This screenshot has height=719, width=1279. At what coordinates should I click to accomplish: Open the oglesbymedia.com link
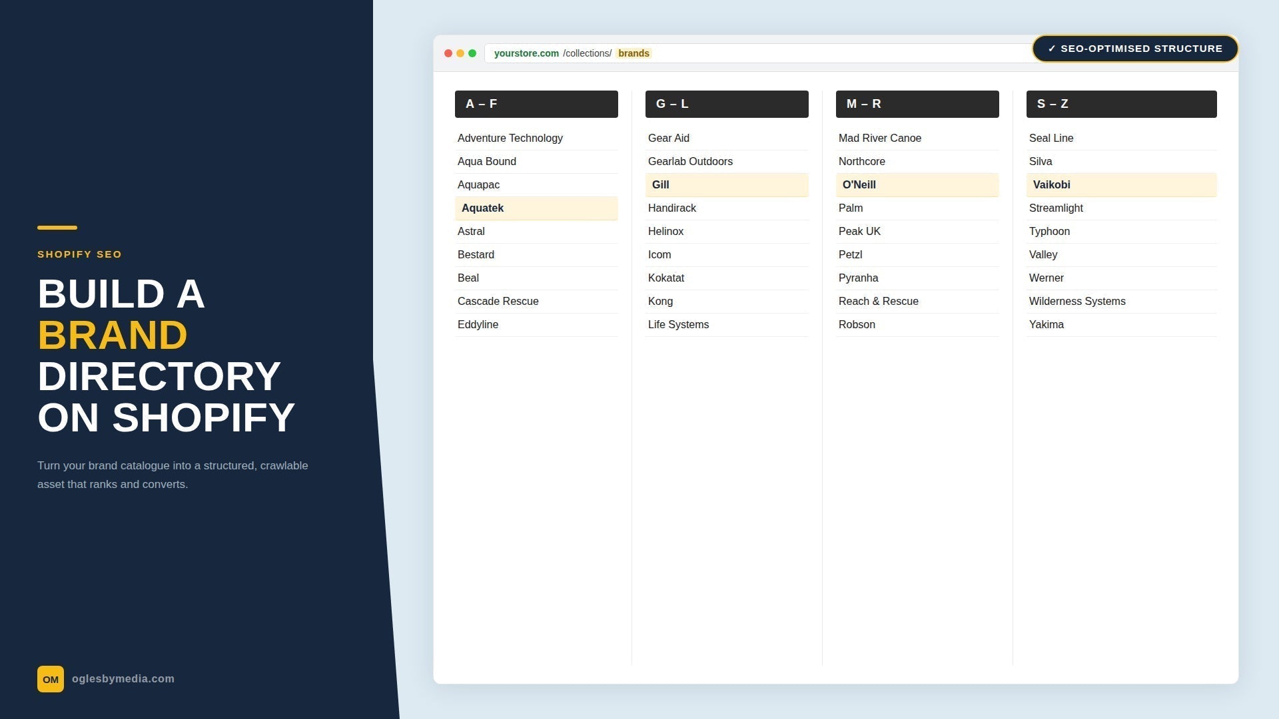pyautogui.click(x=123, y=679)
